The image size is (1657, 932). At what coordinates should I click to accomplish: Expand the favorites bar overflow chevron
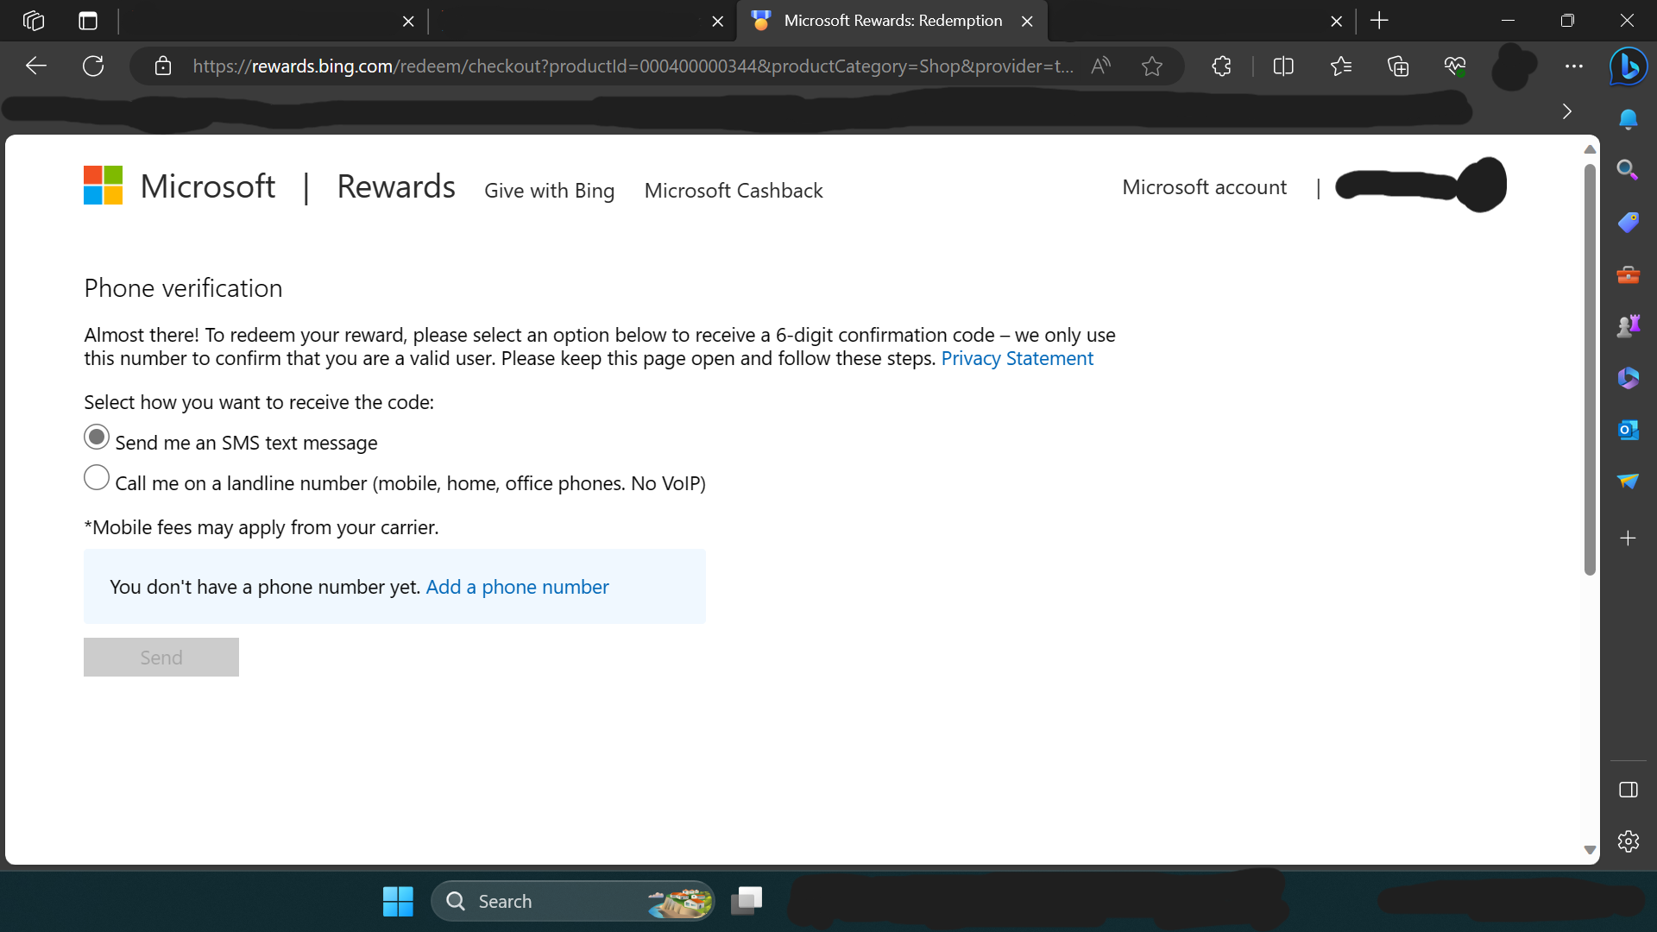(x=1567, y=111)
